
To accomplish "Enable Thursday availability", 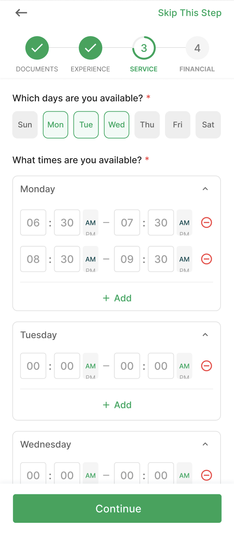I will [x=147, y=125].
